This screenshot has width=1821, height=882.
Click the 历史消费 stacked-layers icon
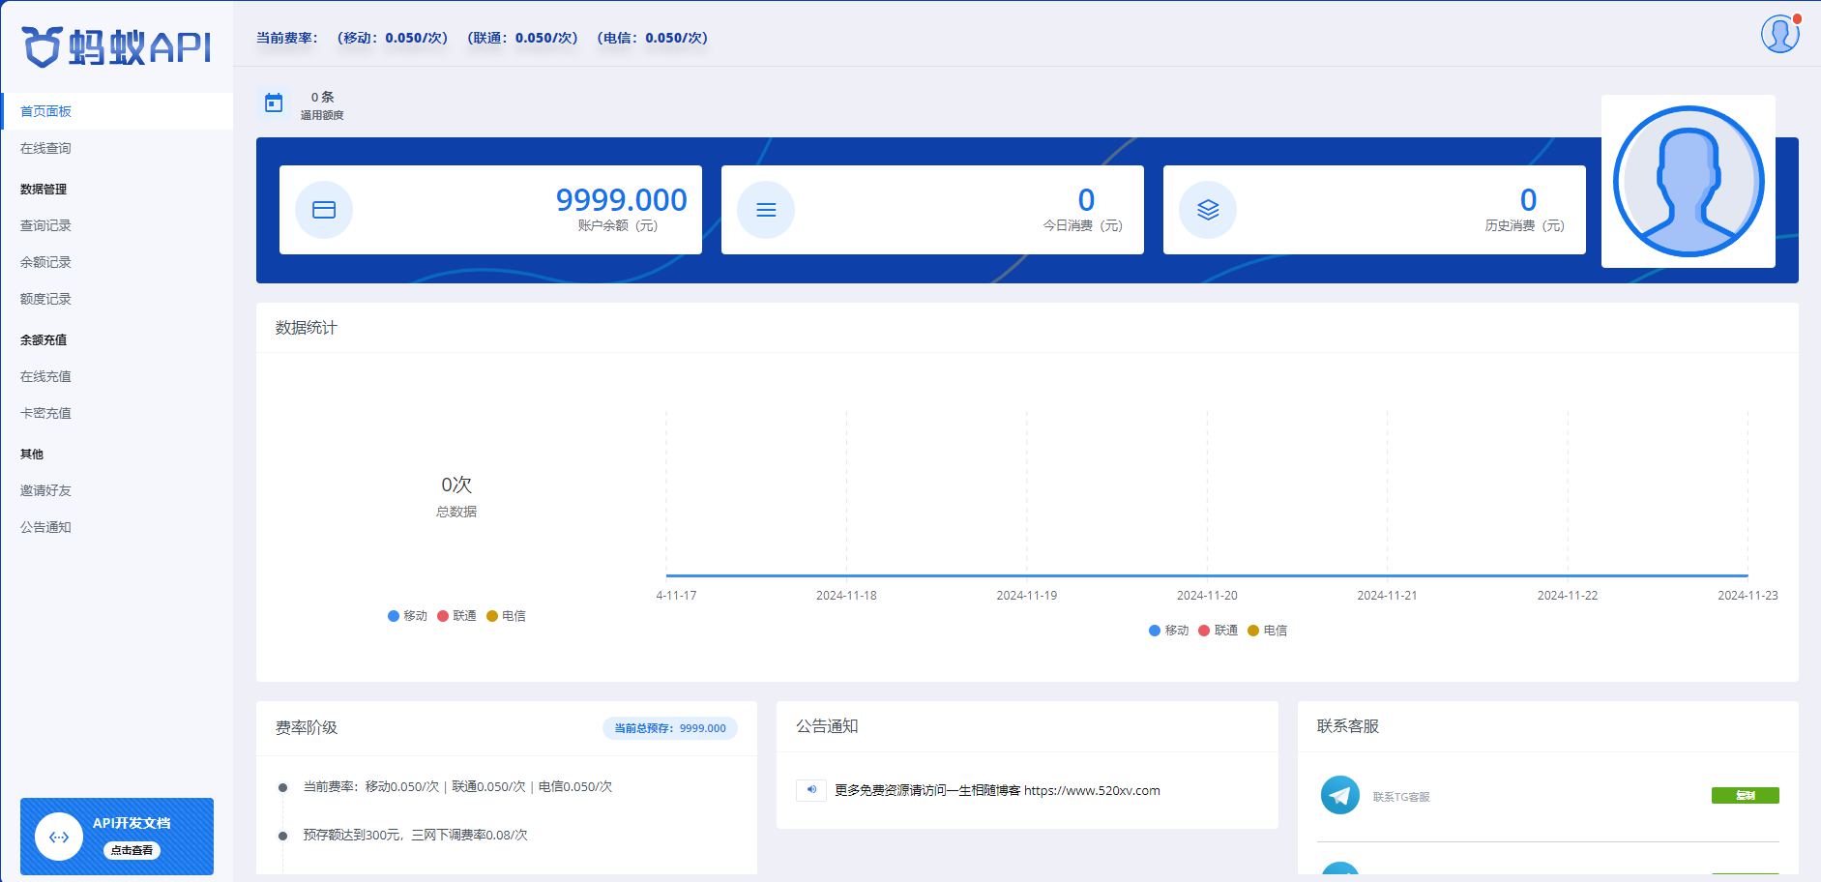click(x=1207, y=209)
